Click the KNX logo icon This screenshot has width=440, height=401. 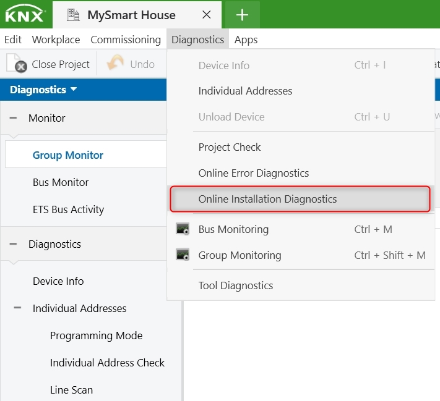pyautogui.click(x=25, y=14)
